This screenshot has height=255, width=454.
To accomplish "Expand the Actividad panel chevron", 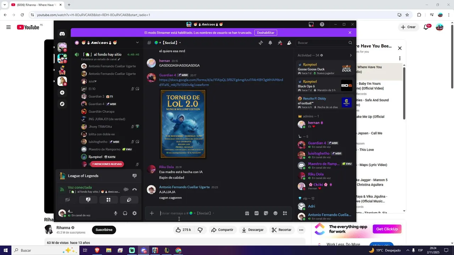I will (x=351, y=55).
